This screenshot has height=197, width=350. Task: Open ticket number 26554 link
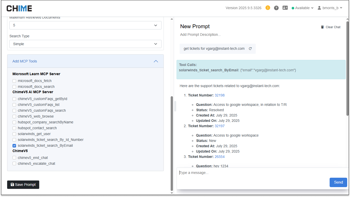pos(220,157)
